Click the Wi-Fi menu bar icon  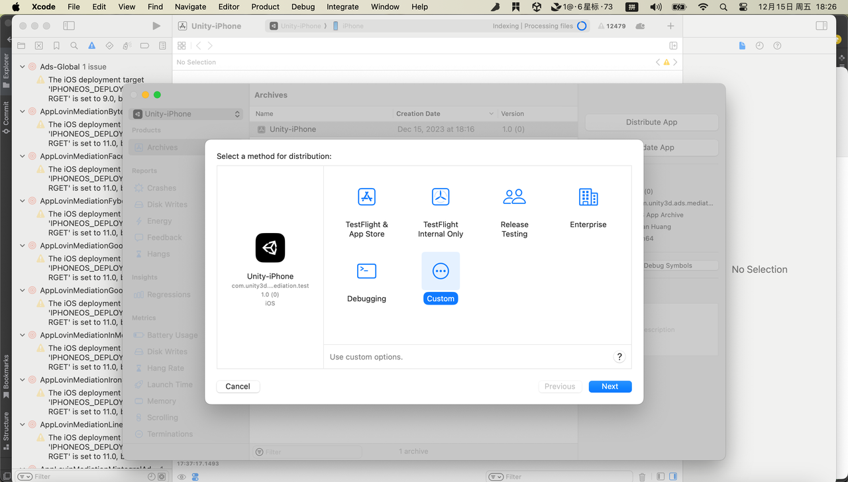[703, 7]
